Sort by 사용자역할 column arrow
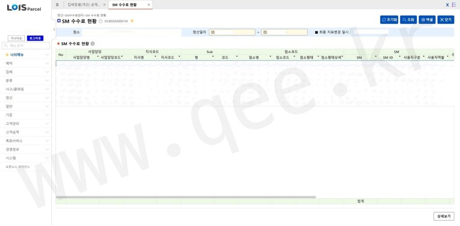 pos(448,56)
